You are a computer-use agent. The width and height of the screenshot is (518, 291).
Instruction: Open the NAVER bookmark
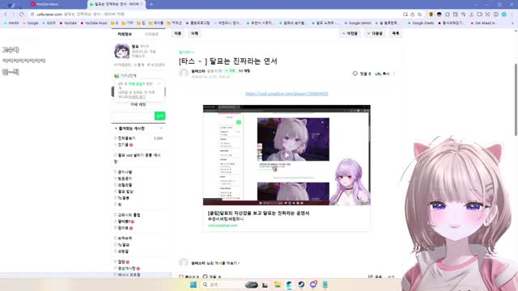tap(11, 23)
